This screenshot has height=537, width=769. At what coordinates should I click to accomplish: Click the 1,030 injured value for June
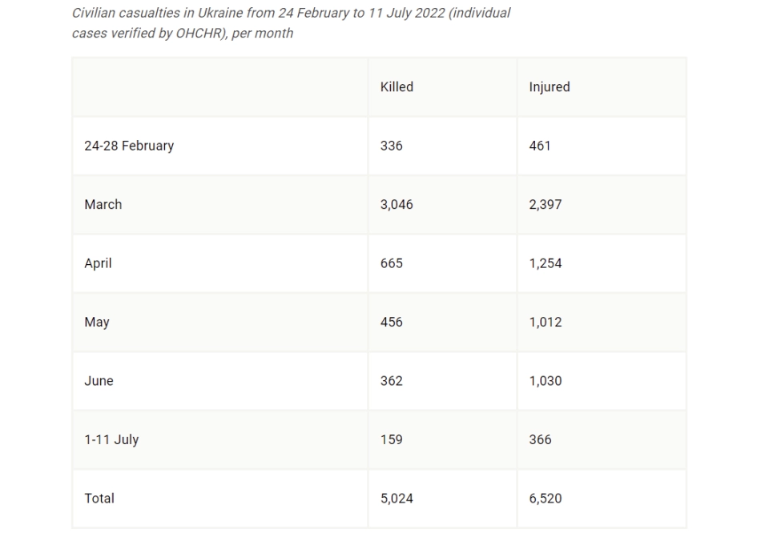pyautogui.click(x=546, y=381)
